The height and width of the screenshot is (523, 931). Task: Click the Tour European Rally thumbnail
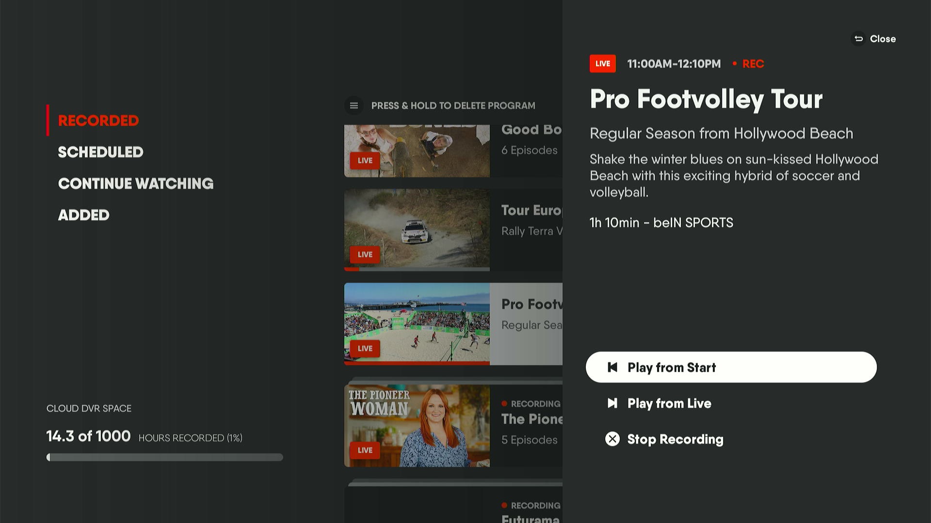(x=416, y=230)
